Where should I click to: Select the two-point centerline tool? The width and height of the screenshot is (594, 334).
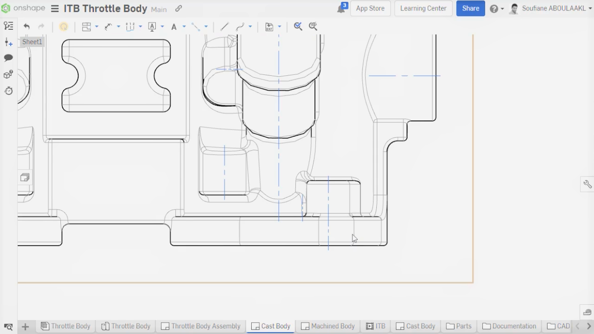196,27
